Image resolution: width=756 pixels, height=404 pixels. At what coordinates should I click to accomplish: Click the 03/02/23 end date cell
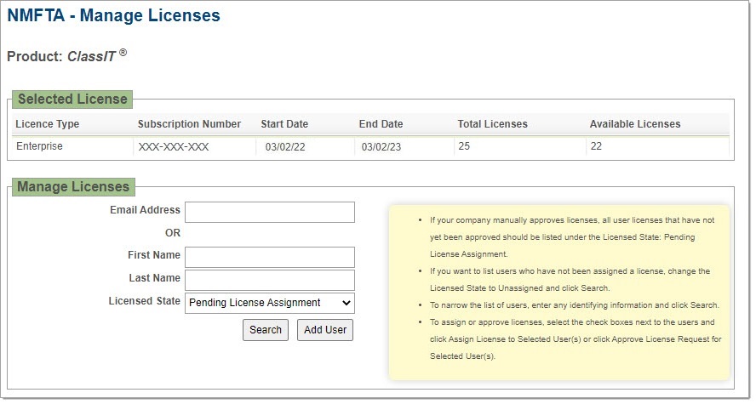click(381, 147)
